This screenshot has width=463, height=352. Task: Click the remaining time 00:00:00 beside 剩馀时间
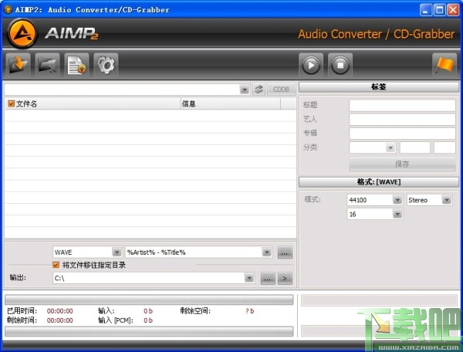pos(60,320)
